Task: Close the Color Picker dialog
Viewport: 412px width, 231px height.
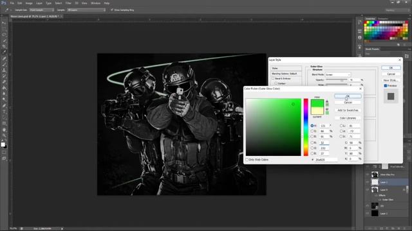Action: click(360, 89)
